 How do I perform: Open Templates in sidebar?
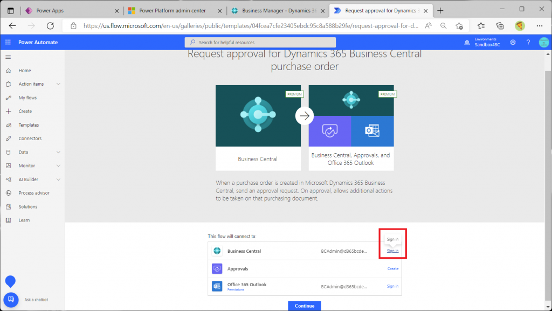(x=29, y=125)
